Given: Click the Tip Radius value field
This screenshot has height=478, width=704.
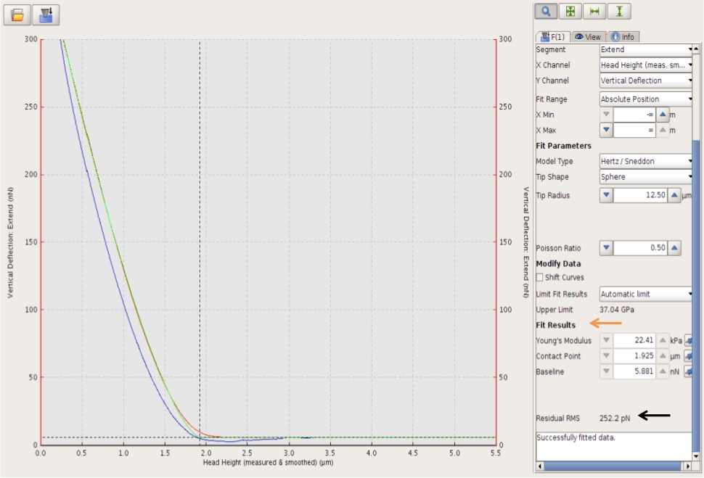Looking at the screenshot, I should coord(639,196).
